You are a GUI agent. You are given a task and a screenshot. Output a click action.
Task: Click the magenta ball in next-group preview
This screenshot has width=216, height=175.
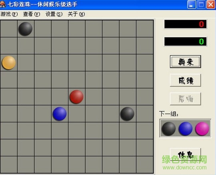(202, 129)
